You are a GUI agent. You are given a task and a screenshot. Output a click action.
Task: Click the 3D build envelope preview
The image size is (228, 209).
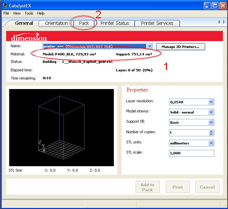pos(61,127)
